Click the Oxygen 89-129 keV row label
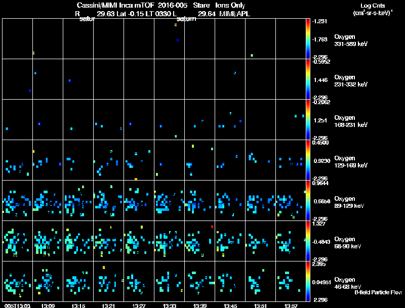This screenshot has height=308, width=405. 349,202
